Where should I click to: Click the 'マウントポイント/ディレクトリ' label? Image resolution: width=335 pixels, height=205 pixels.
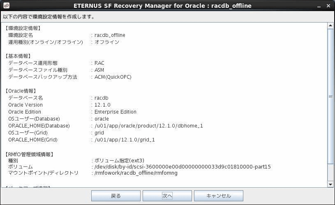[x=44, y=173]
